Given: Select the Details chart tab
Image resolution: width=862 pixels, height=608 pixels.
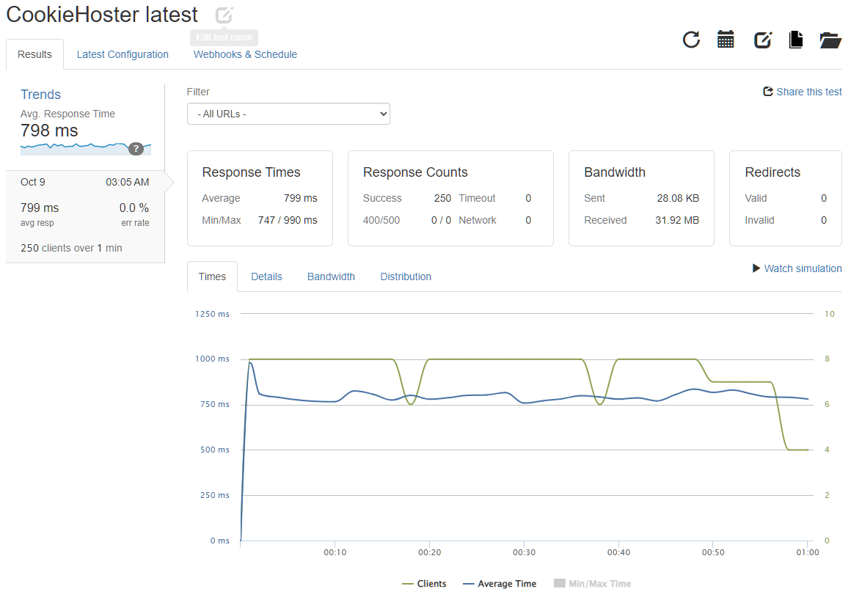Looking at the screenshot, I should (x=266, y=276).
